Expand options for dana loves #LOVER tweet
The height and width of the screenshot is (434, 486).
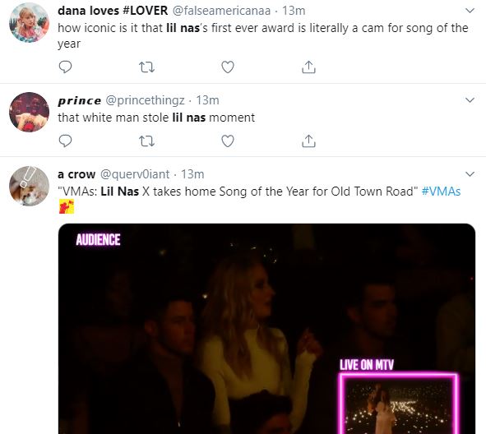(x=470, y=11)
